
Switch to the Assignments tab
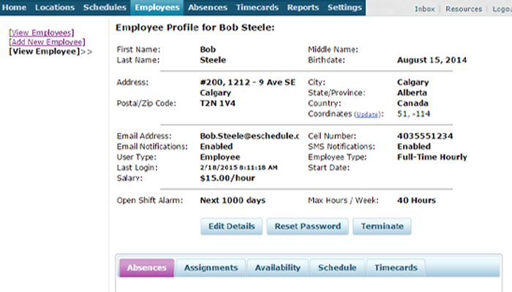coord(210,268)
